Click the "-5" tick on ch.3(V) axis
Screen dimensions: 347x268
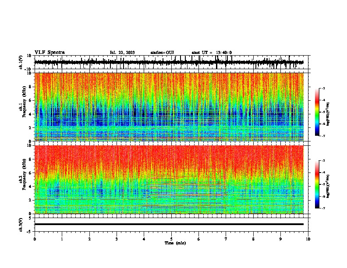(x=29, y=232)
